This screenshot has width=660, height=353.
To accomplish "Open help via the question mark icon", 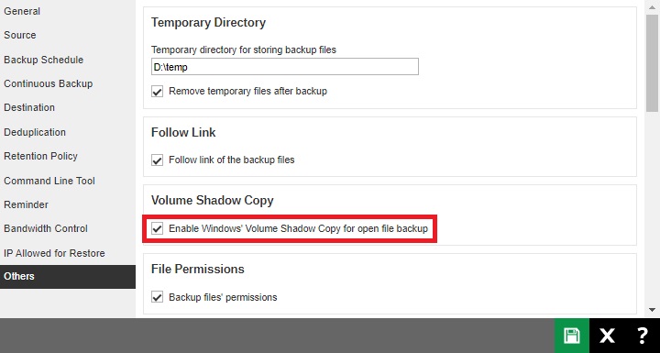I will click(x=643, y=336).
